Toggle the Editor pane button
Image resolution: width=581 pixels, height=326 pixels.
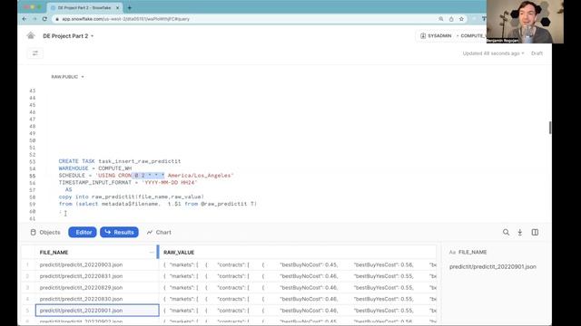coord(83,232)
